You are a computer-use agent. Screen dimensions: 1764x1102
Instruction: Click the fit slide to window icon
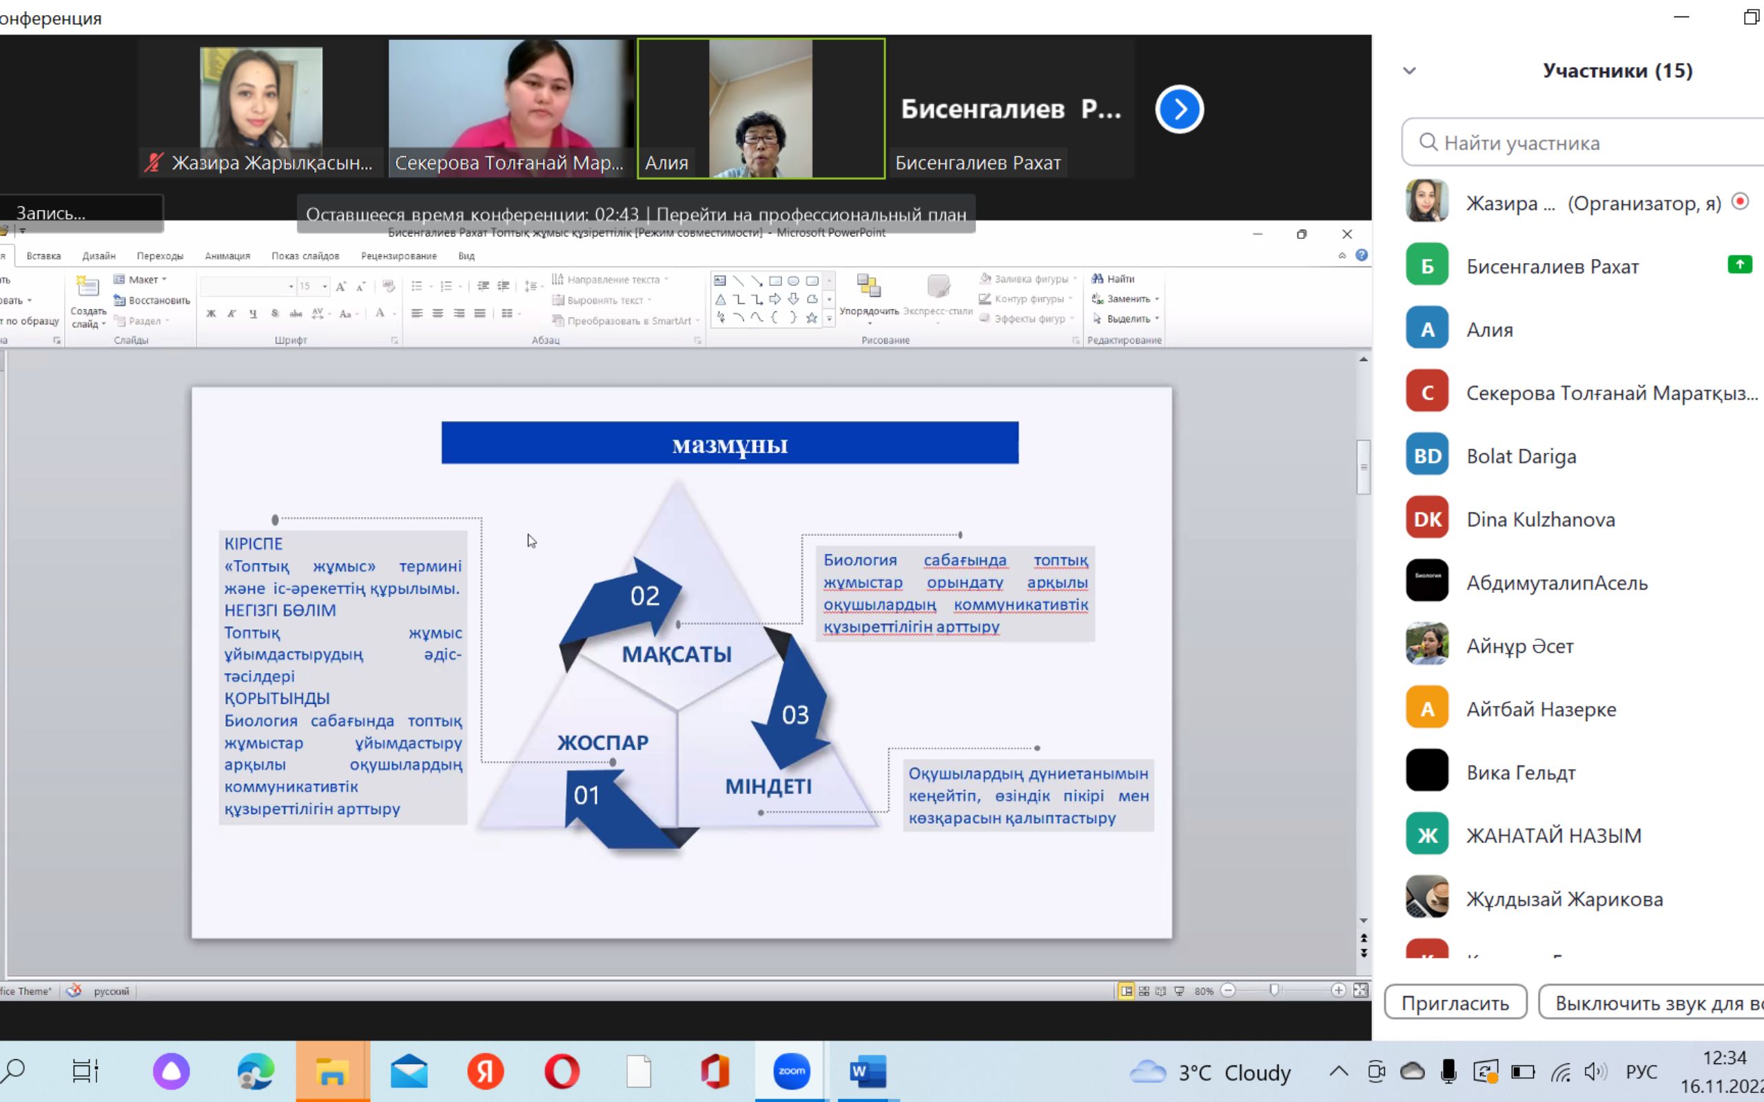coord(1360,990)
